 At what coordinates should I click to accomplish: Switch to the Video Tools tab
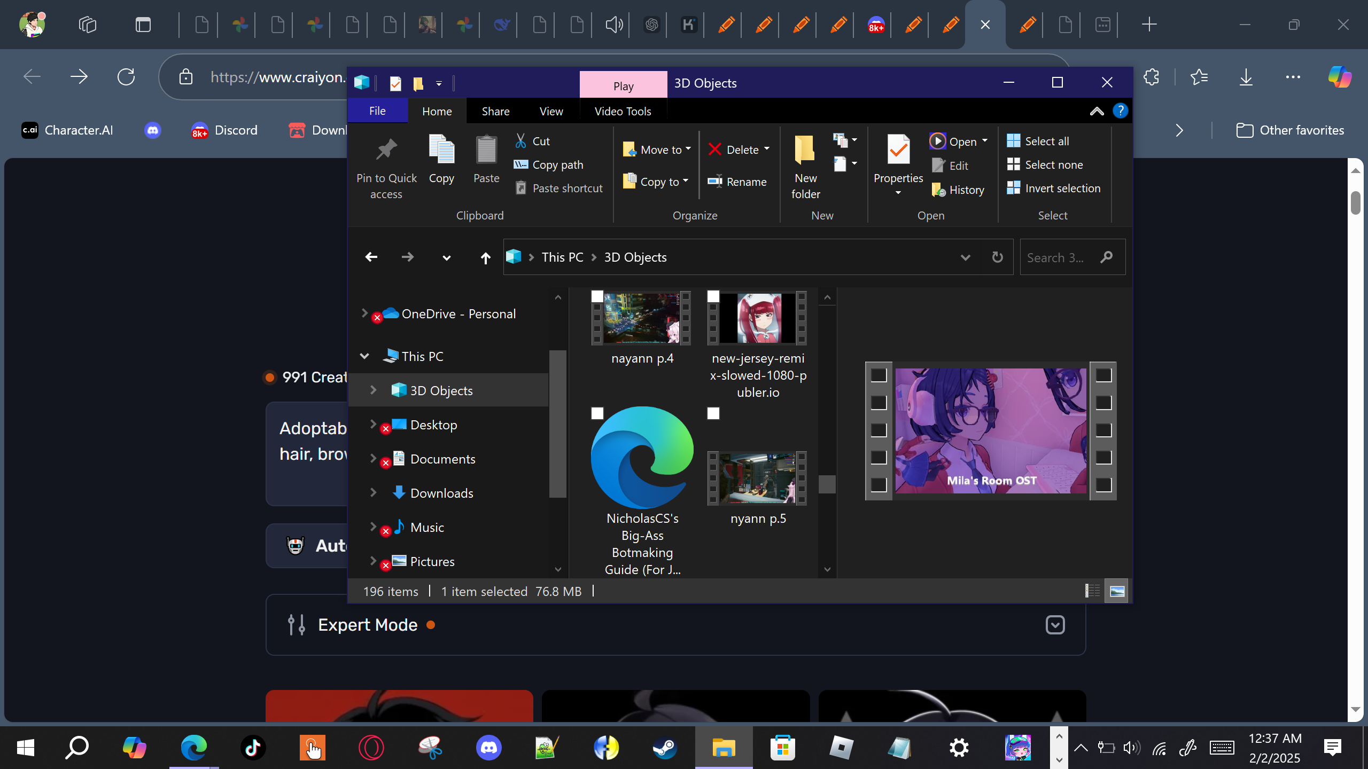pyautogui.click(x=623, y=111)
